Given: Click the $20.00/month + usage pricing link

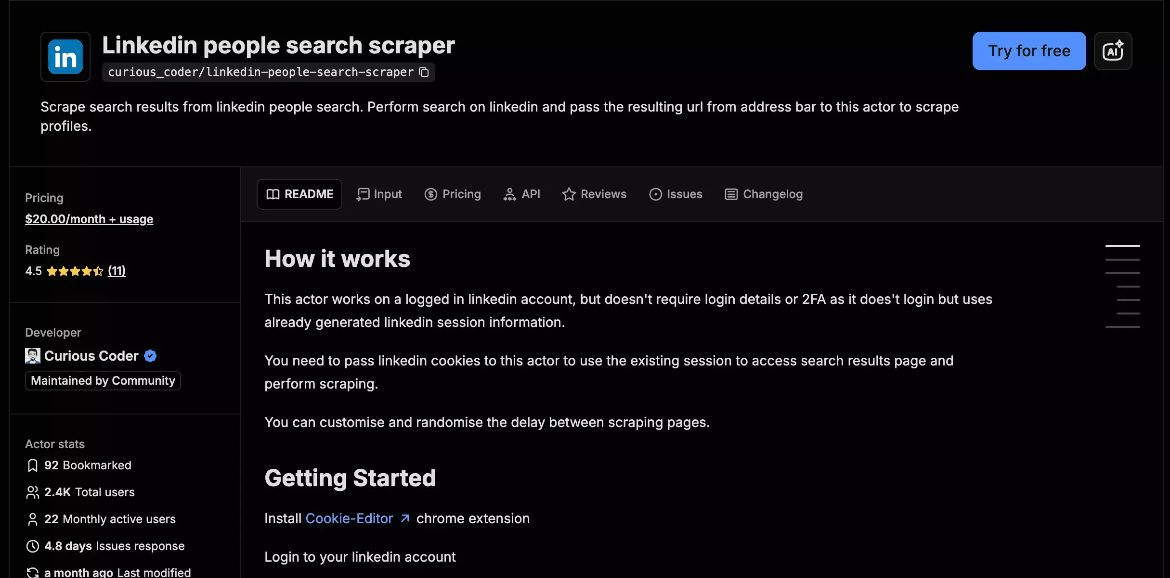Looking at the screenshot, I should (x=89, y=219).
